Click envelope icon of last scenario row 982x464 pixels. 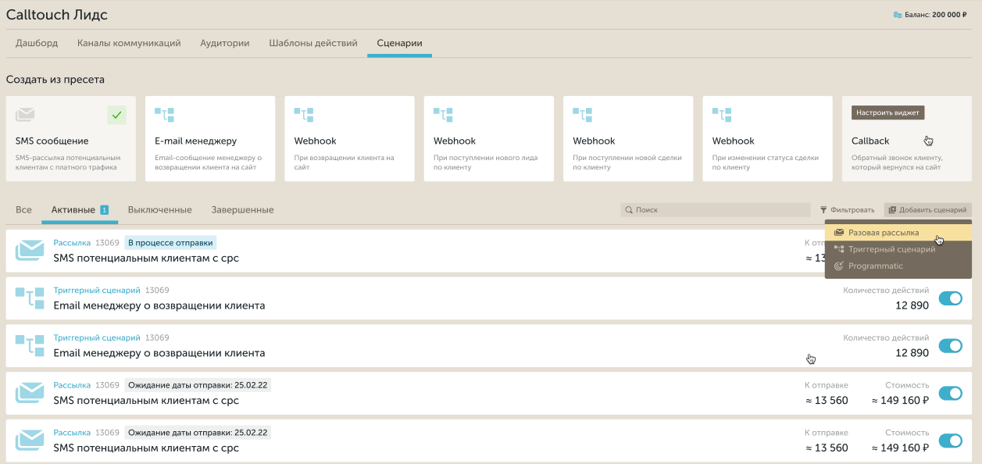pos(30,441)
